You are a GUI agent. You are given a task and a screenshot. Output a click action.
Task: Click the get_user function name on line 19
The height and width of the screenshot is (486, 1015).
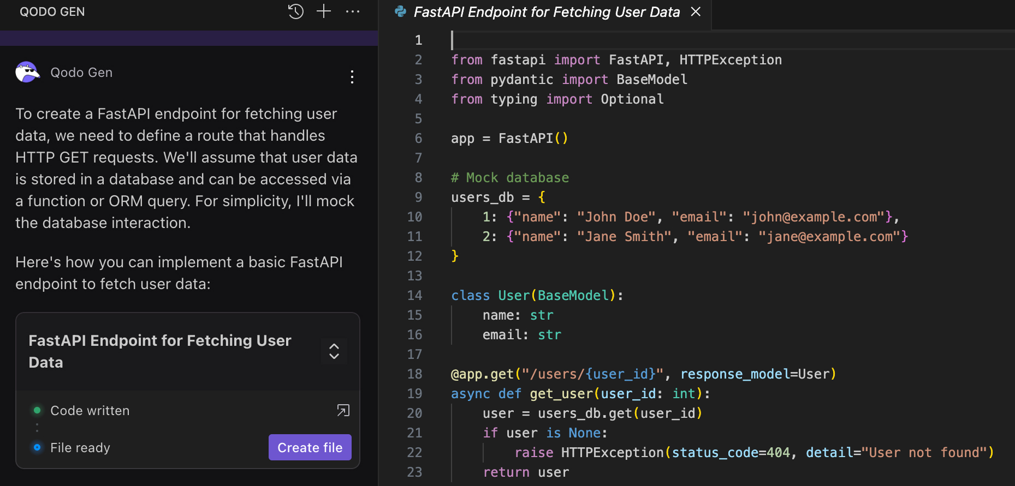[x=561, y=394]
